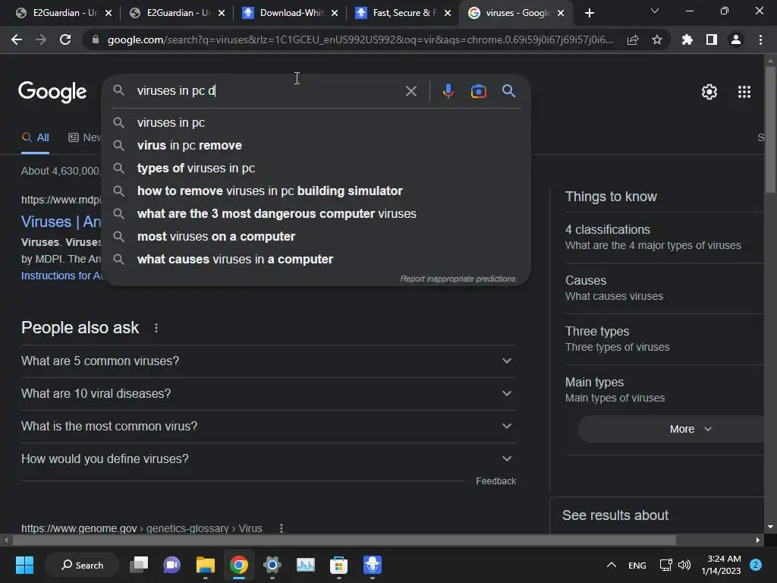Image resolution: width=777 pixels, height=583 pixels.
Task: Open File Explorer from the taskbar
Action: coord(205,565)
